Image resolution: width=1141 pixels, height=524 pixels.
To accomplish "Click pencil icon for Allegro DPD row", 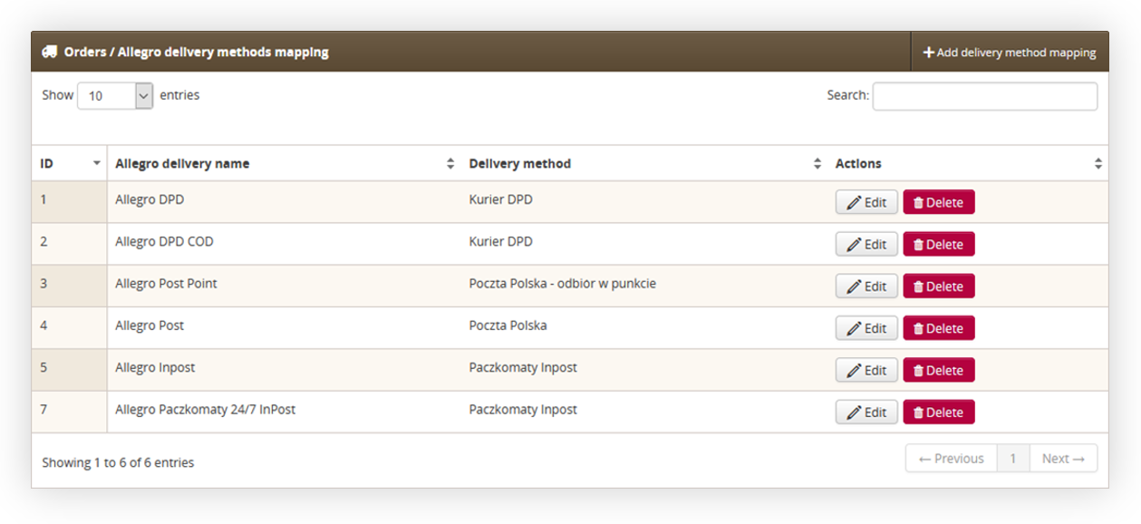I will coord(854,203).
